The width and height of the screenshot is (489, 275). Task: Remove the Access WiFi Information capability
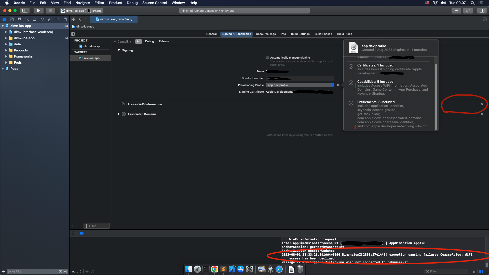(482, 104)
